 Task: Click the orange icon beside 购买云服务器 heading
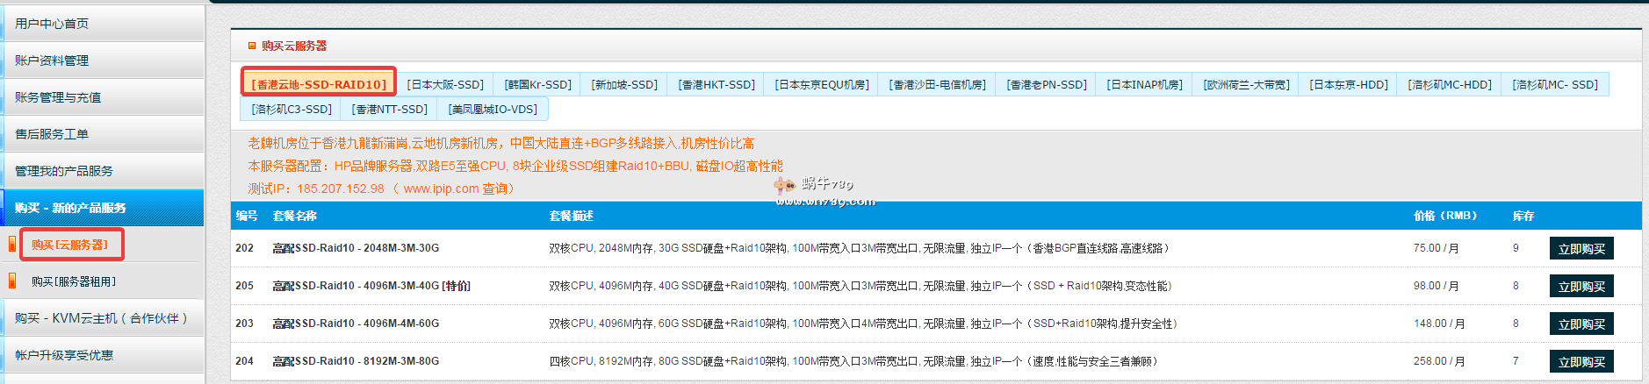252,46
